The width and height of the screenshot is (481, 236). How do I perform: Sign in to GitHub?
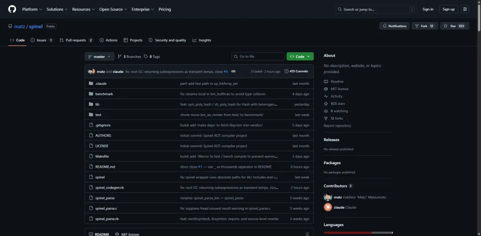click(x=428, y=9)
